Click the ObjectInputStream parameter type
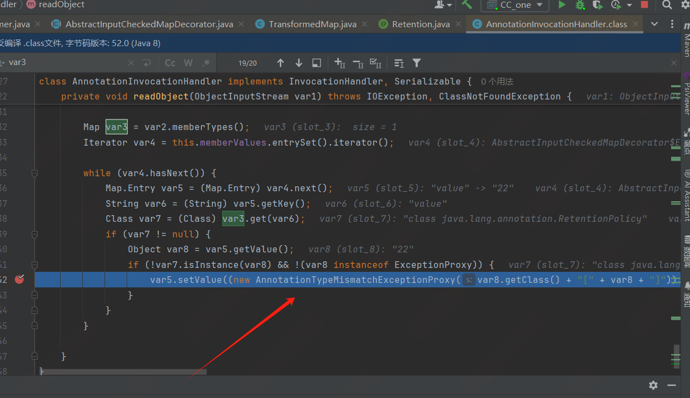The height and width of the screenshot is (398, 690). [242, 97]
